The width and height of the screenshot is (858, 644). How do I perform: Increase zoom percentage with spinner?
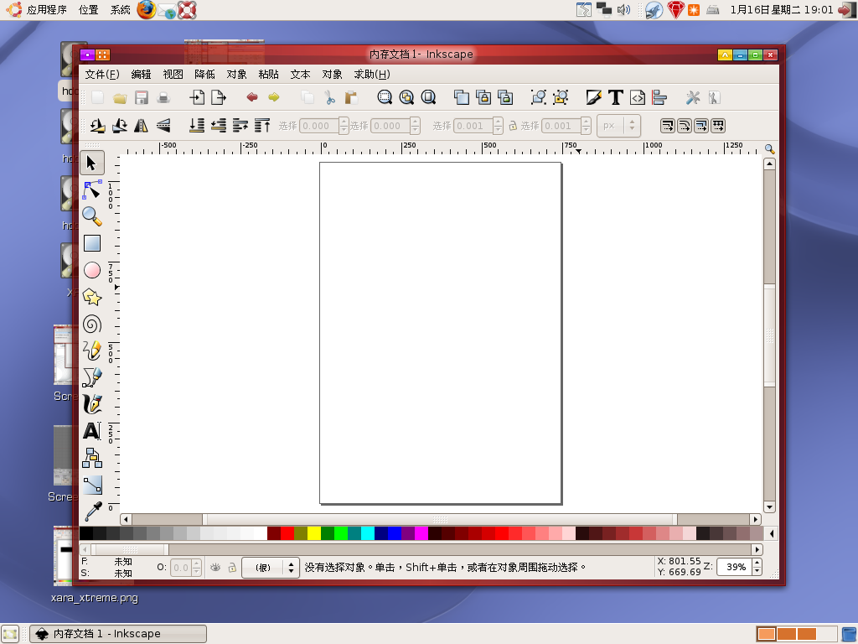[x=757, y=563]
